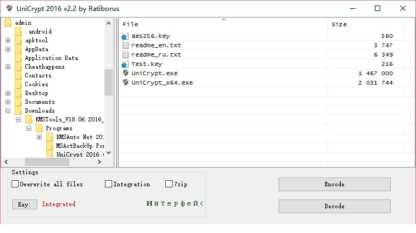416x233 pixels.
Task: Click the Documents folder icon
Action: (18, 102)
